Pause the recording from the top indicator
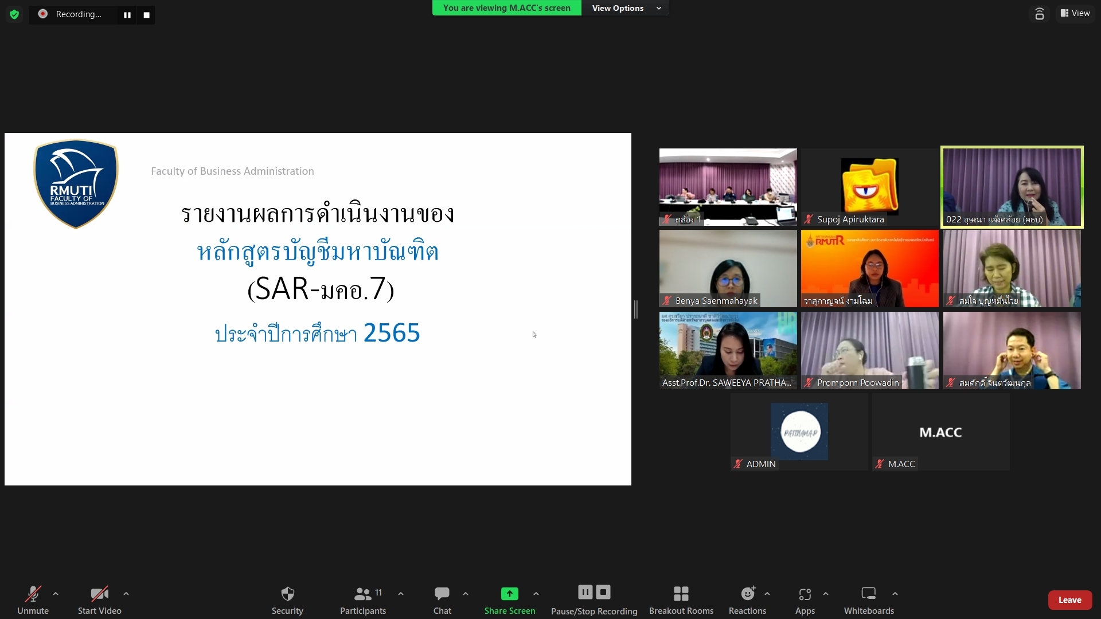The image size is (1101, 619). pyautogui.click(x=127, y=15)
